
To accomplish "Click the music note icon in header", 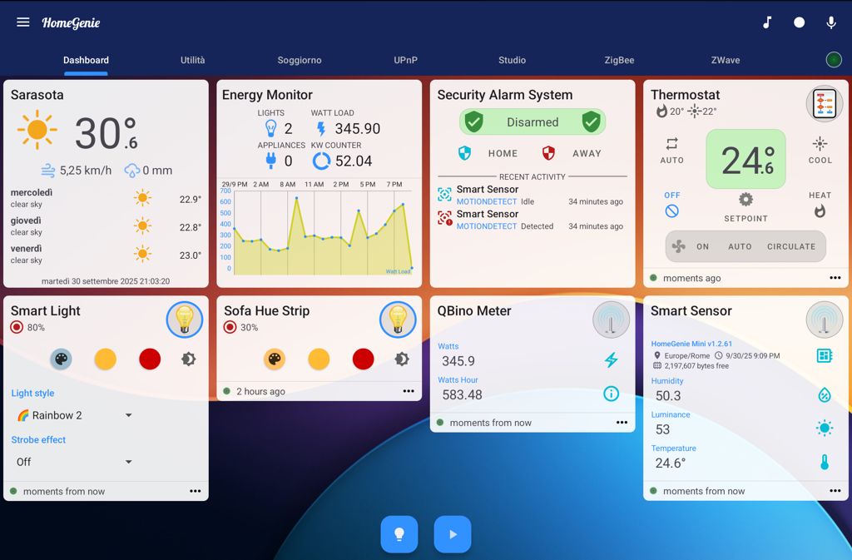I will (767, 22).
